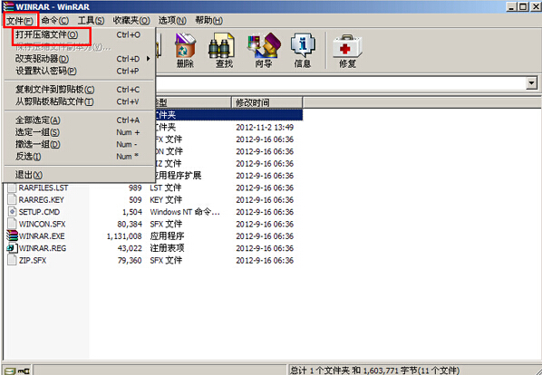Click the drive icon in status bar
The width and height of the screenshot is (542, 375).
pyautogui.click(x=10, y=371)
